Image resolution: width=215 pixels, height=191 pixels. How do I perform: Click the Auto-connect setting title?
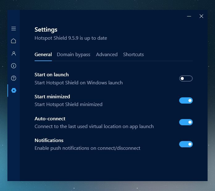tap(50, 118)
